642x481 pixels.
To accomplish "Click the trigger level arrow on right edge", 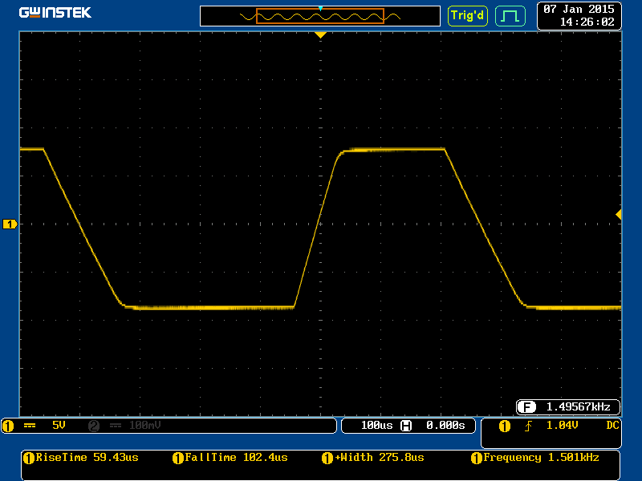I will point(619,214).
